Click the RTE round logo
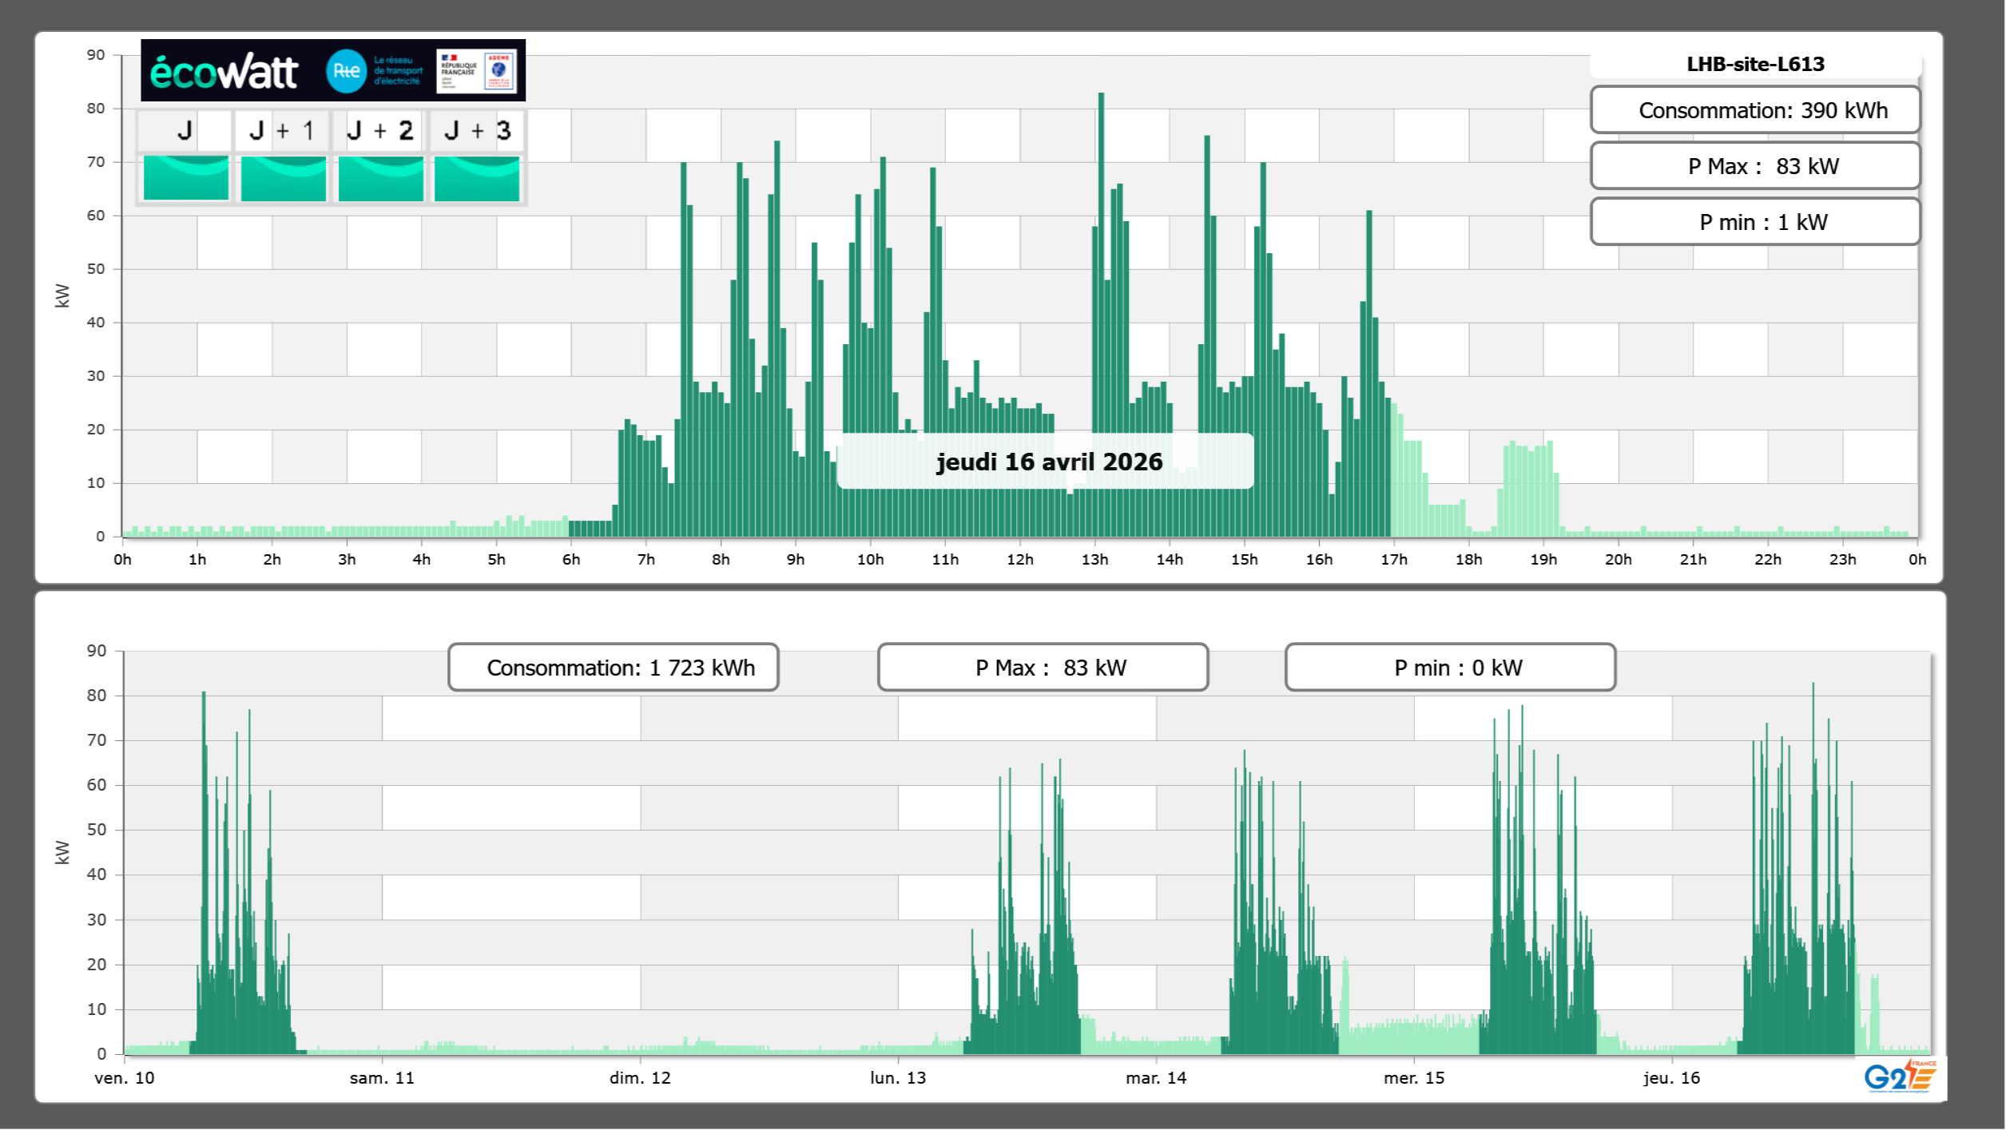 point(346,71)
